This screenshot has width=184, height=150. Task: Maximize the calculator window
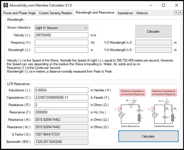pyautogui.click(x=164, y=5)
